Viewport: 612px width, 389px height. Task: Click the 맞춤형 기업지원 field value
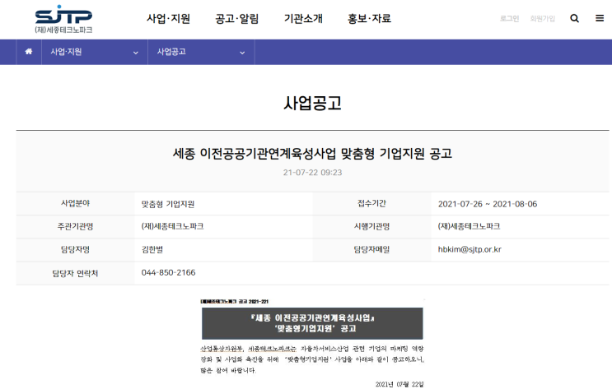pyautogui.click(x=168, y=204)
